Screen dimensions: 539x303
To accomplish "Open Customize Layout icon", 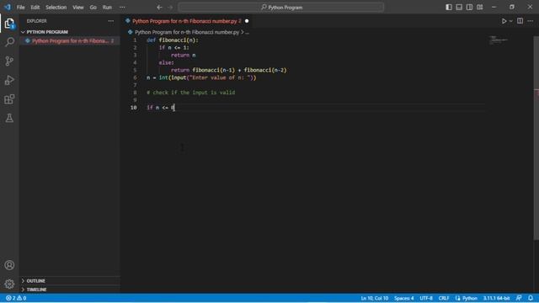I will point(480,8).
